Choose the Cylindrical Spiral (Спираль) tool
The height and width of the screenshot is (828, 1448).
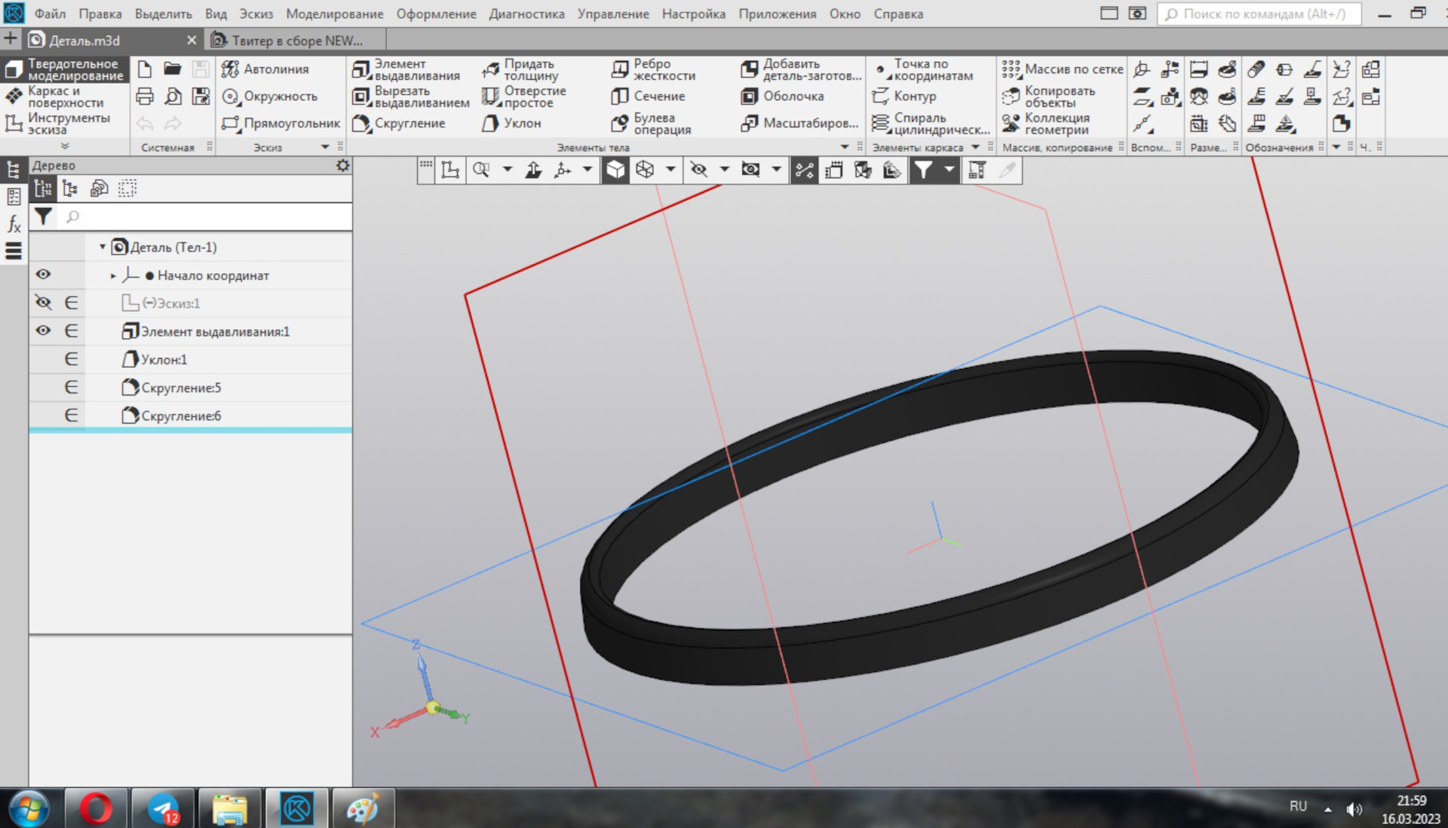click(x=931, y=123)
